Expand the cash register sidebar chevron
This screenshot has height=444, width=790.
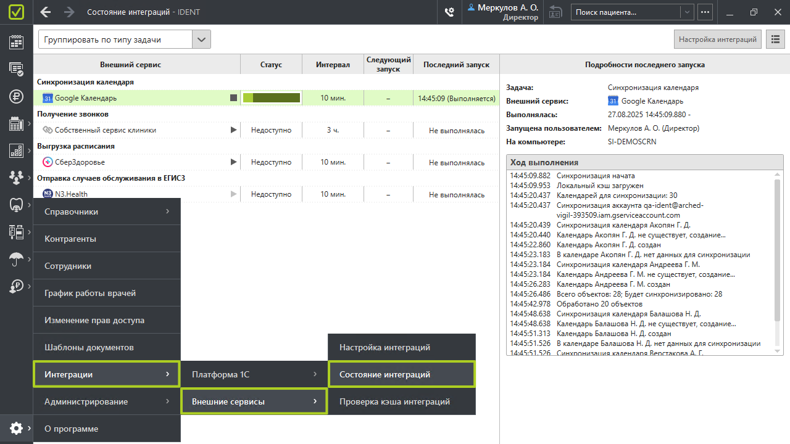click(29, 124)
